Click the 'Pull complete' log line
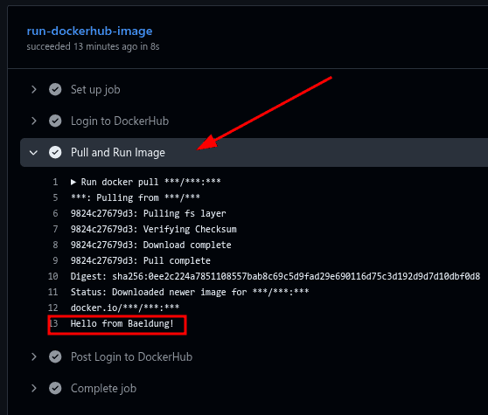Screen dimensions: 488x415 pyautogui.click(x=140, y=261)
